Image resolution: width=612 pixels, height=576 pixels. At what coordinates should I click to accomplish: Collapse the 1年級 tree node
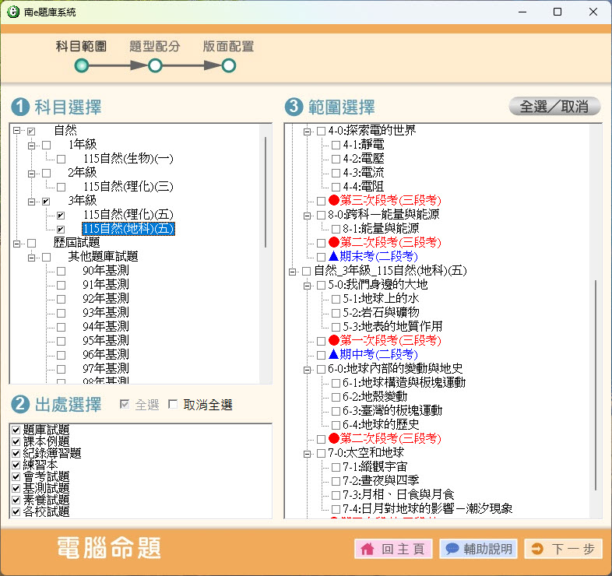coord(31,146)
